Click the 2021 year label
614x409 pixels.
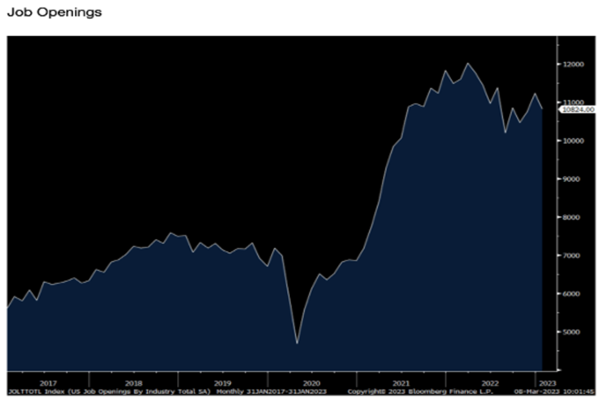[401, 383]
